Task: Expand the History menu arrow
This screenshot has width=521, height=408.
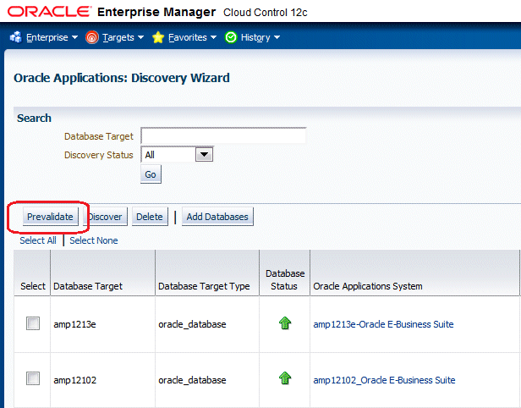Action: click(277, 37)
